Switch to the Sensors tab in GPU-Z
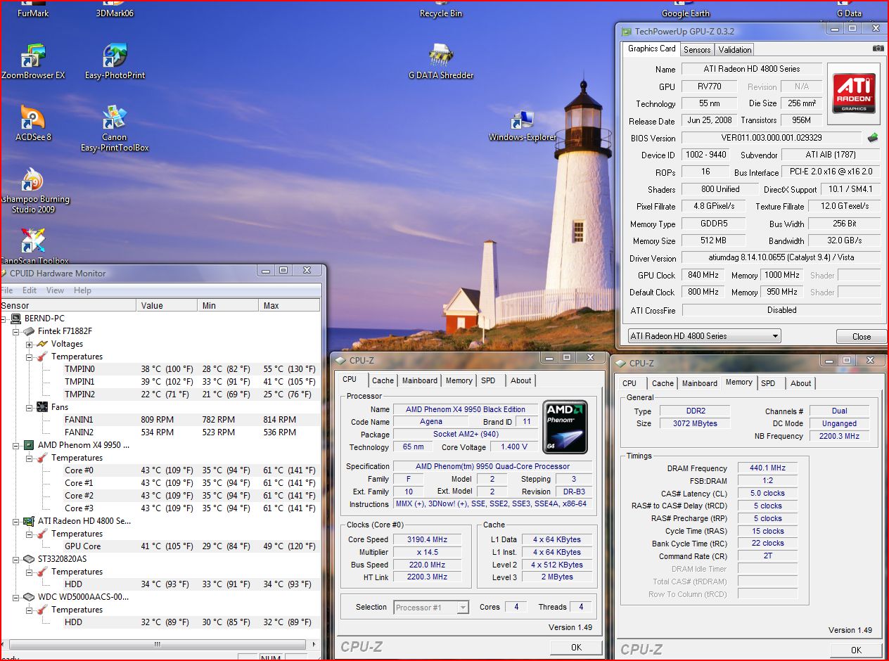Screen dimensions: 889x661 [697, 50]
